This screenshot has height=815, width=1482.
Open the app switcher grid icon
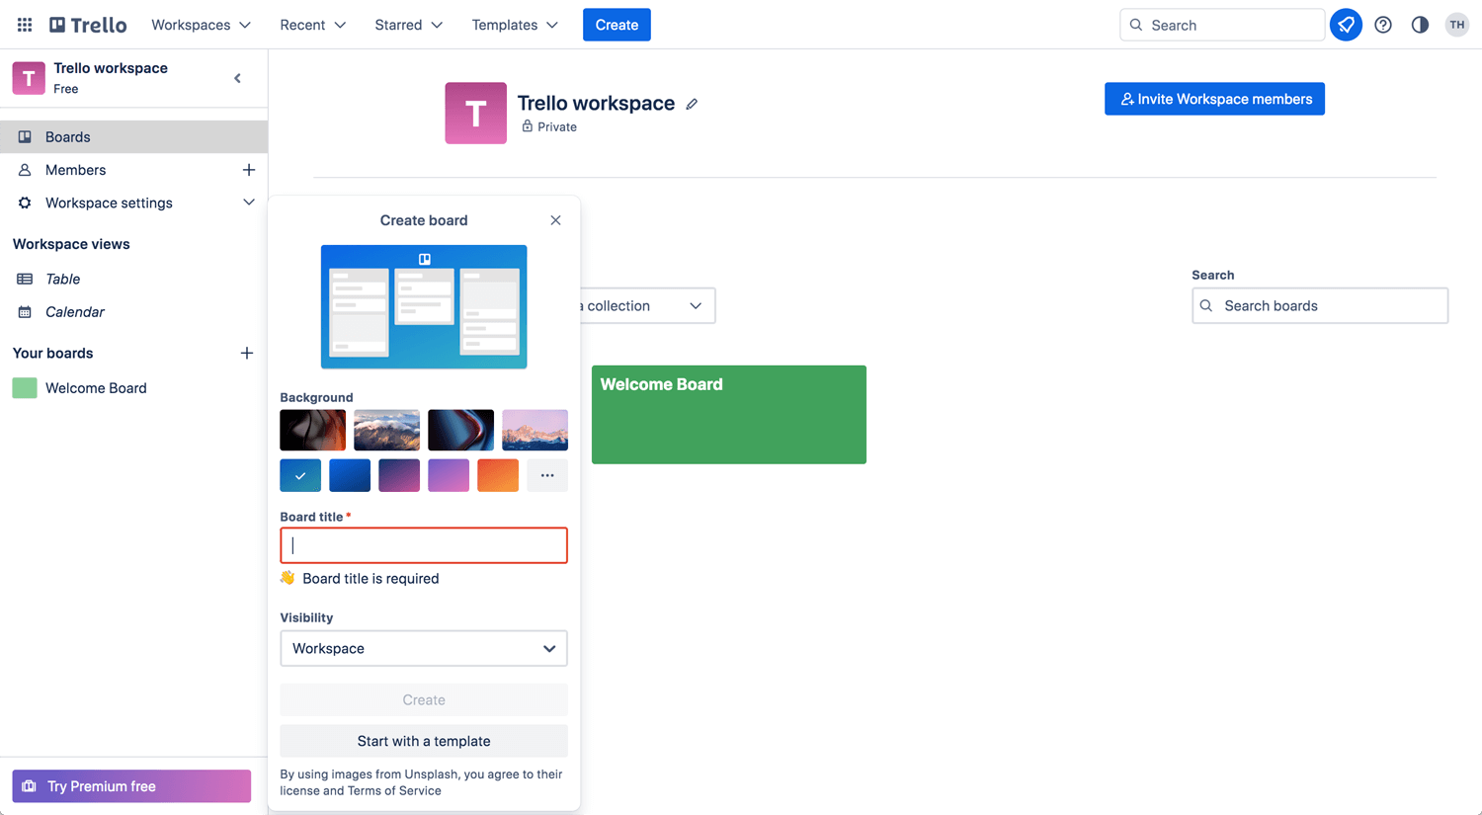pyautogui.click(x=25, y=25)
